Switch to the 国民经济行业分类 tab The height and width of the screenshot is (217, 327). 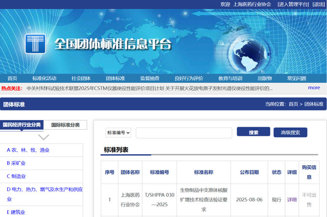coord(22,125)
